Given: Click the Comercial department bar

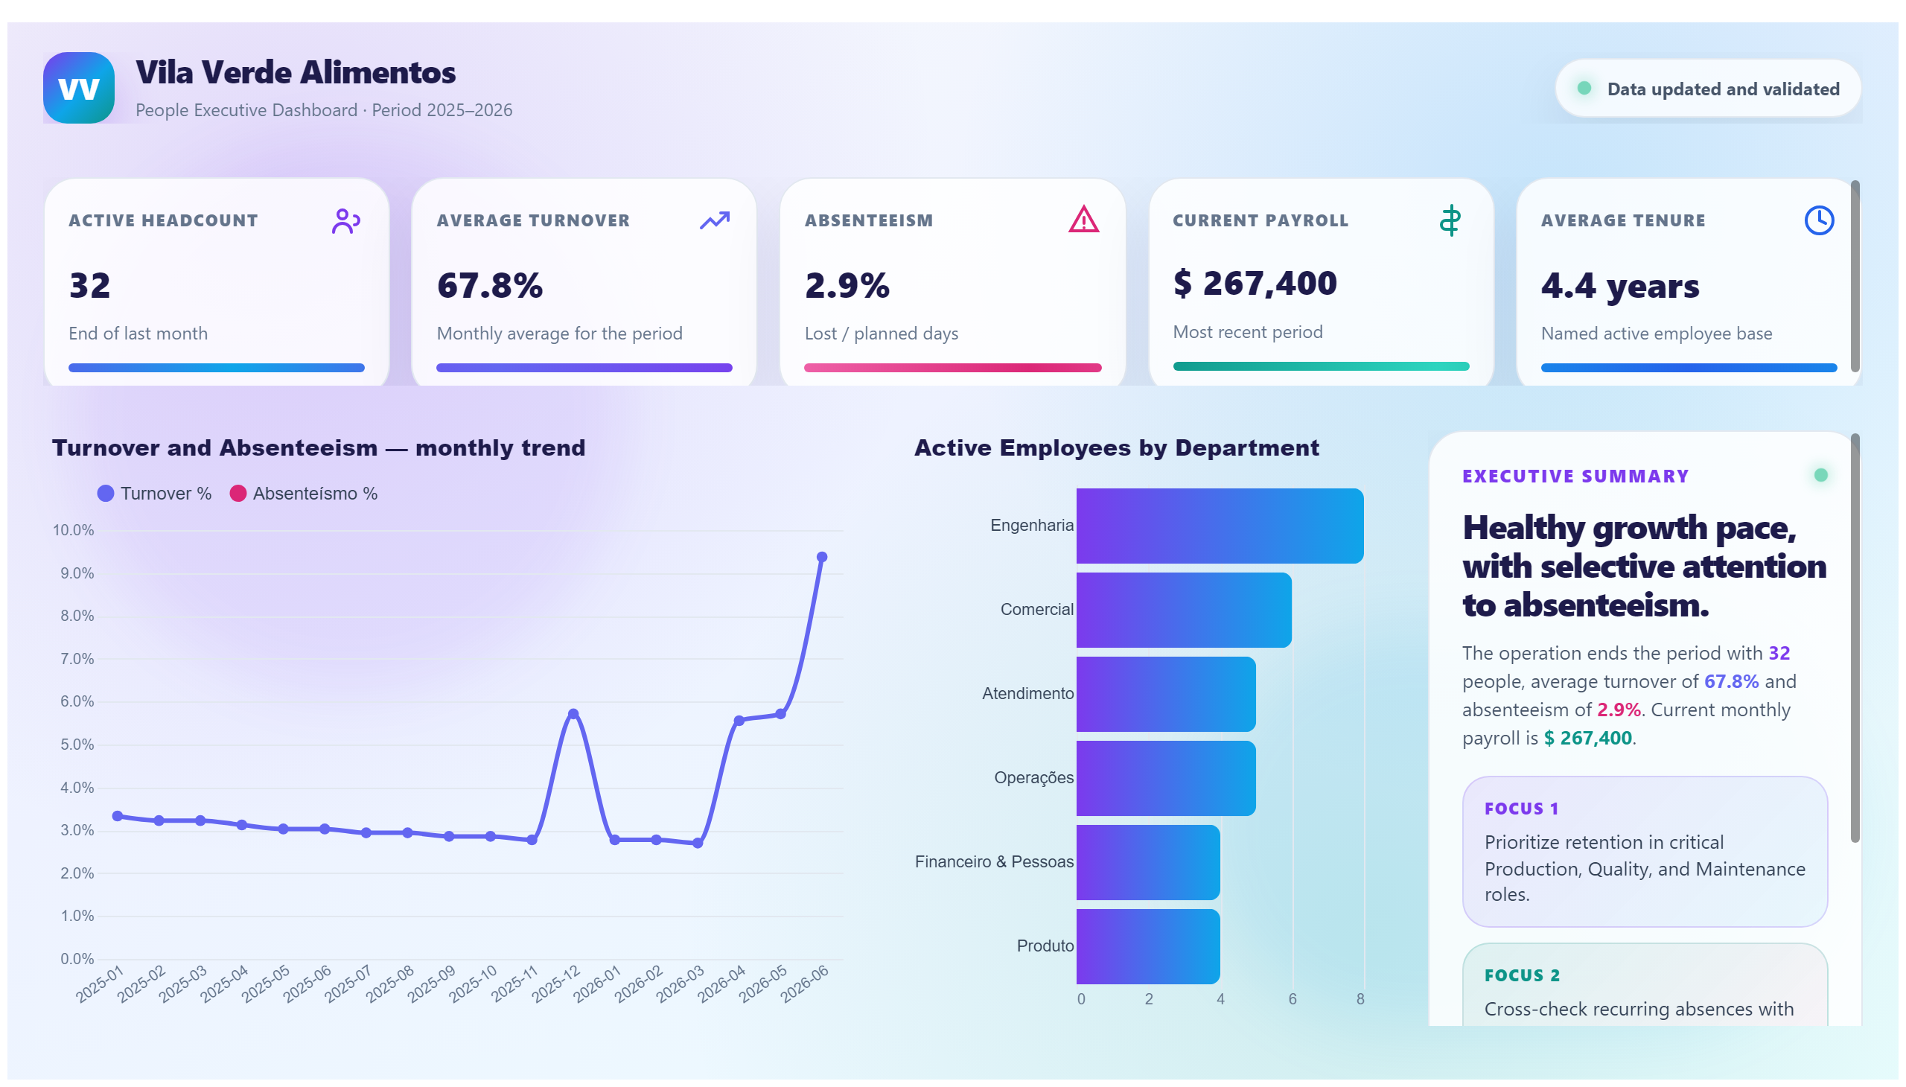Looking at the screenshot, I should [1183, 610].
